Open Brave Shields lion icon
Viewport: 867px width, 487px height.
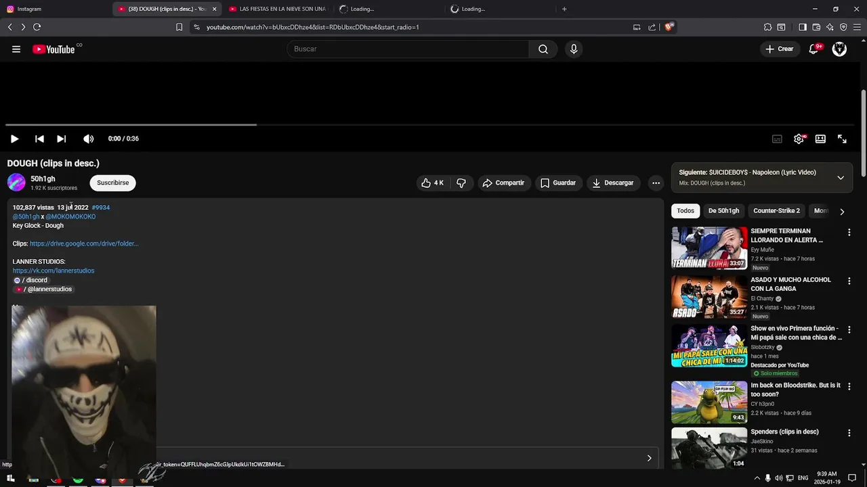tap(669, 27)
